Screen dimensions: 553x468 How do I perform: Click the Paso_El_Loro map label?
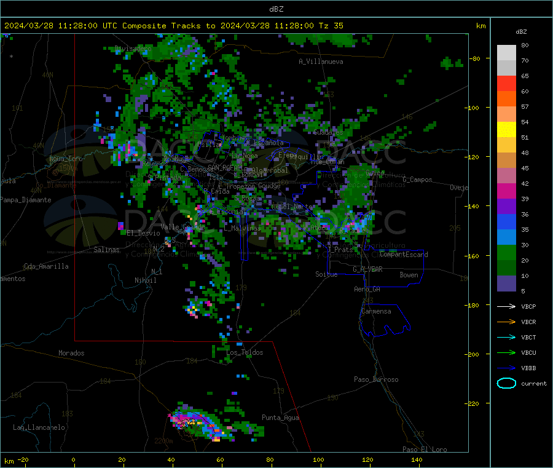coord(425,450)
